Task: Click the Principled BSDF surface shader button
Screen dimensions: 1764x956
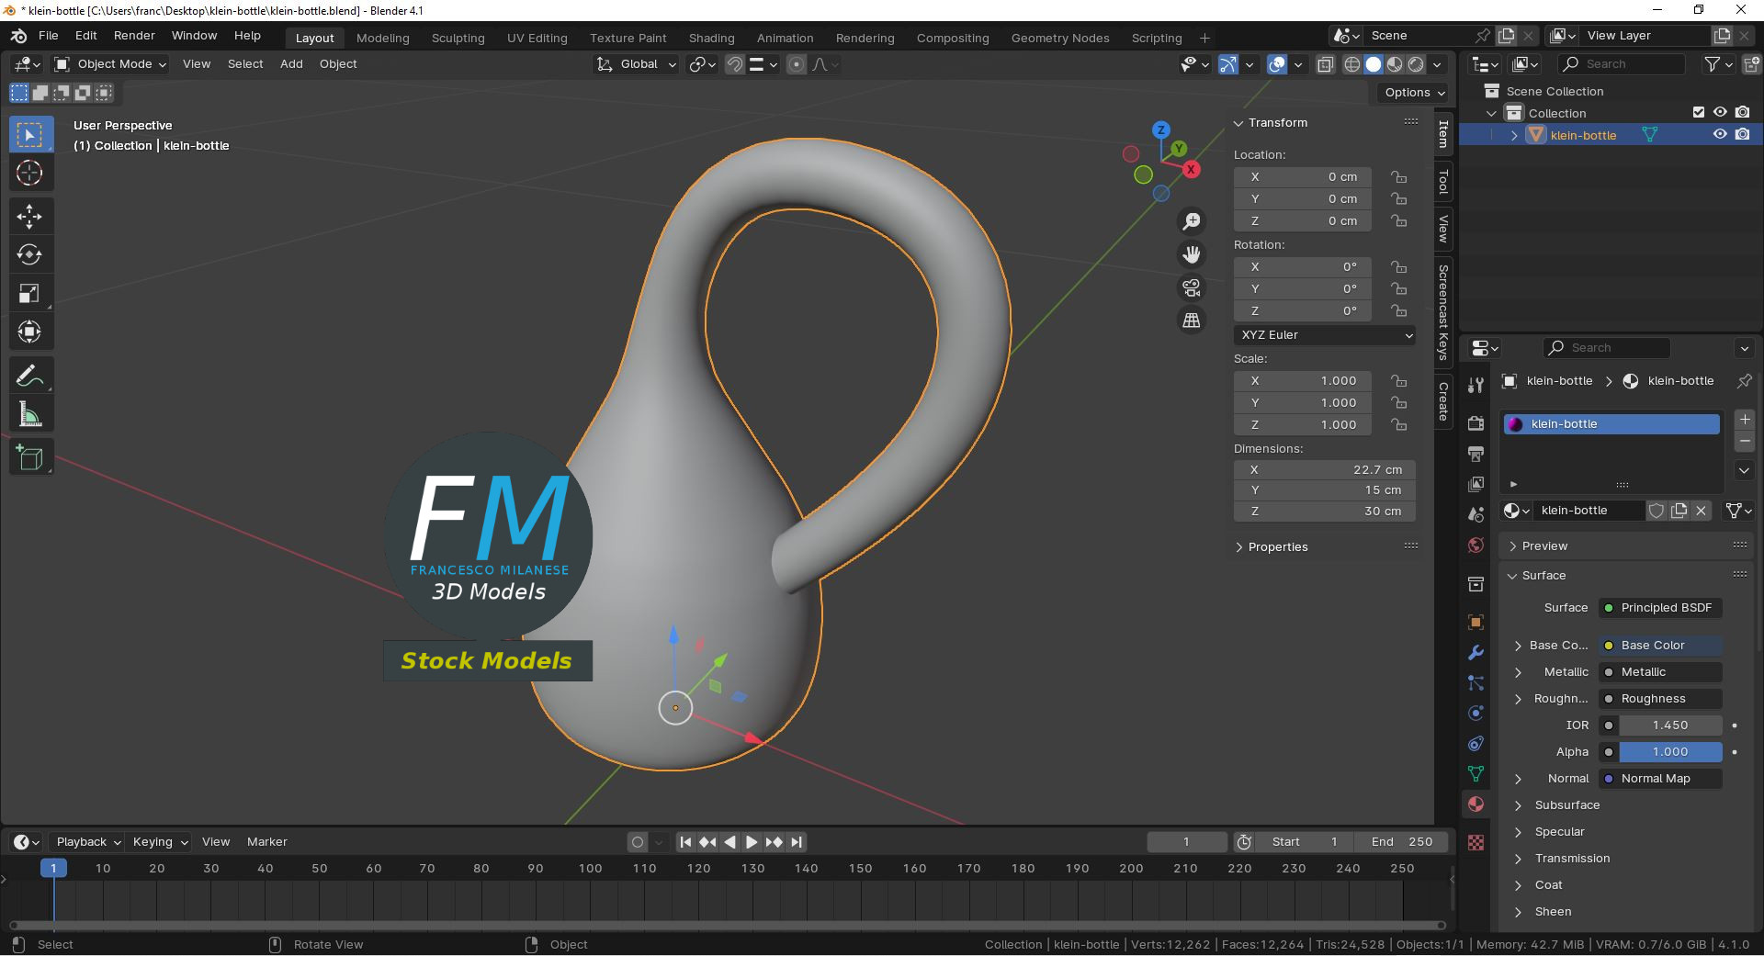Action: 1661,608
